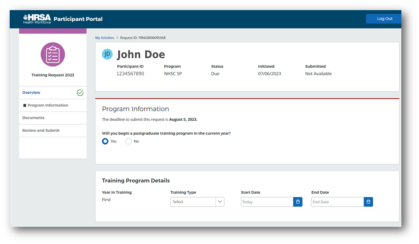Click the green checkmark beside Overview
Screen dimensions: 419x244
pyautogui.click(x=80, y=93)
